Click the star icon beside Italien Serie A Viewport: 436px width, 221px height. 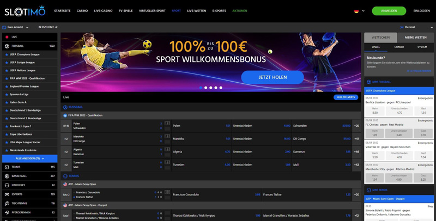click(7, 102)
